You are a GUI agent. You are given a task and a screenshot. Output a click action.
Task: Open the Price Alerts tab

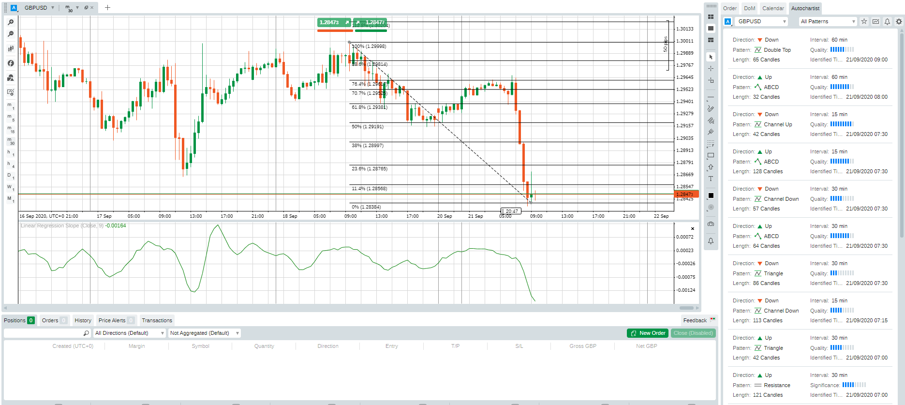pyautogui.click(x=116, y=320)
